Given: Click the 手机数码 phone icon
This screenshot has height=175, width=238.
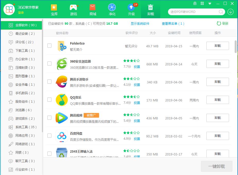Looking at the screenshot, I should point(11,93).
